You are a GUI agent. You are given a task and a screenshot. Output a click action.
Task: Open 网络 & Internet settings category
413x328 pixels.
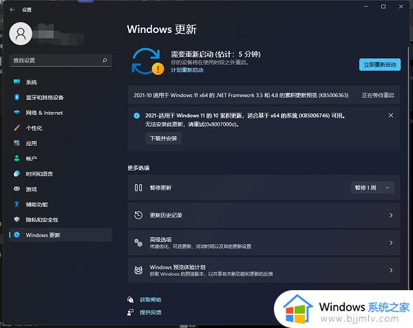pyautogui.click(x=61, y=113)
